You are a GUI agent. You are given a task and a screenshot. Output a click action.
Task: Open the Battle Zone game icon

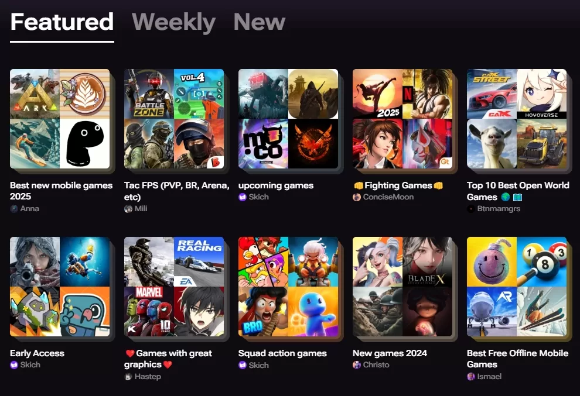tap(149, 94)
